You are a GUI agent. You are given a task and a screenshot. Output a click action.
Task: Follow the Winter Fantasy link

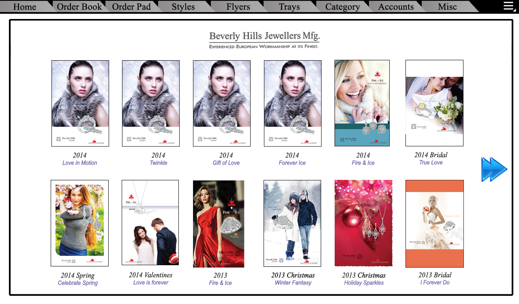(293, 283)
